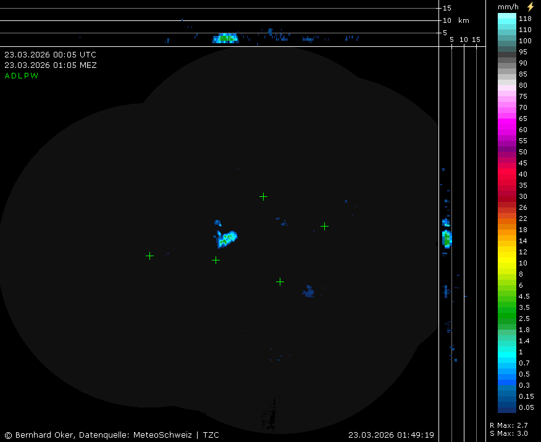Click the green ADLPW station letters
Image resolution: width=541 pixels, height=442 pixels.
[x=22, y=76]
